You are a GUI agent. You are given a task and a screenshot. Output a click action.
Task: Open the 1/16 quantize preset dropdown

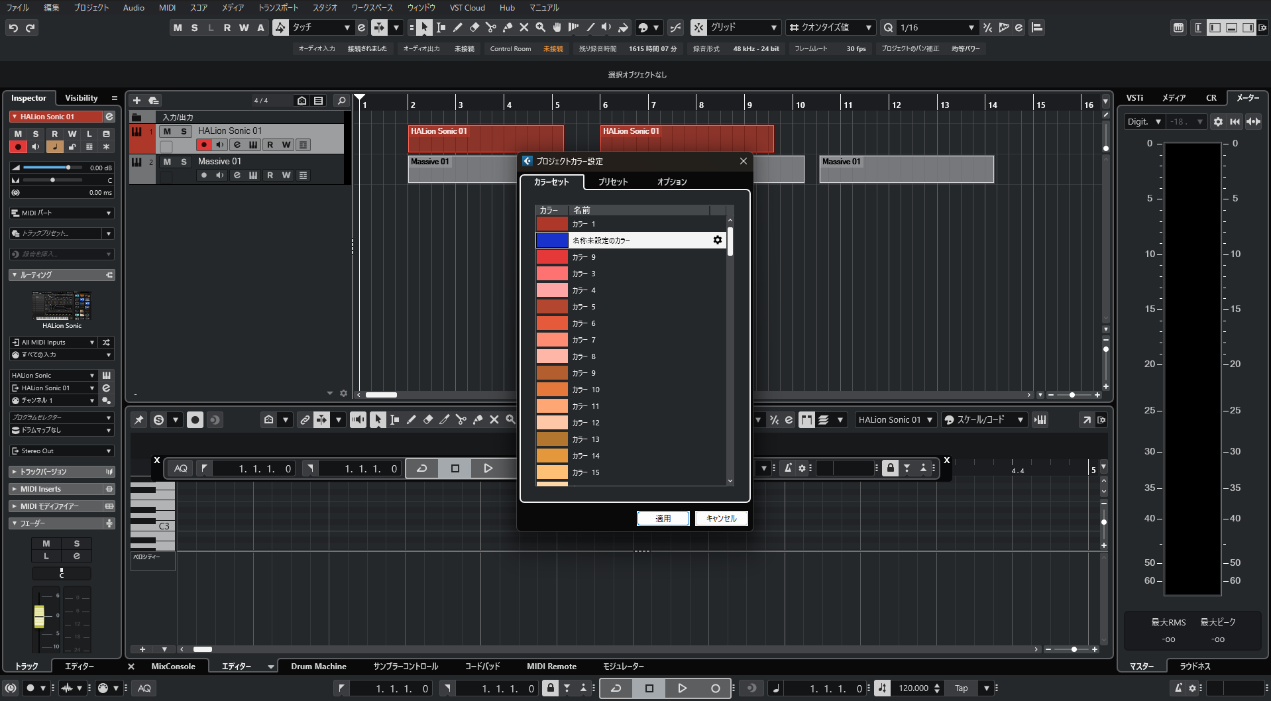click(x=937, y=28)
